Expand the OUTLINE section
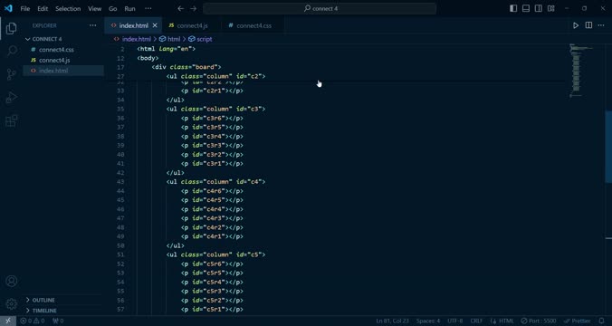The height and width of the screenshot is (326, 612). (x=63, y=300)
